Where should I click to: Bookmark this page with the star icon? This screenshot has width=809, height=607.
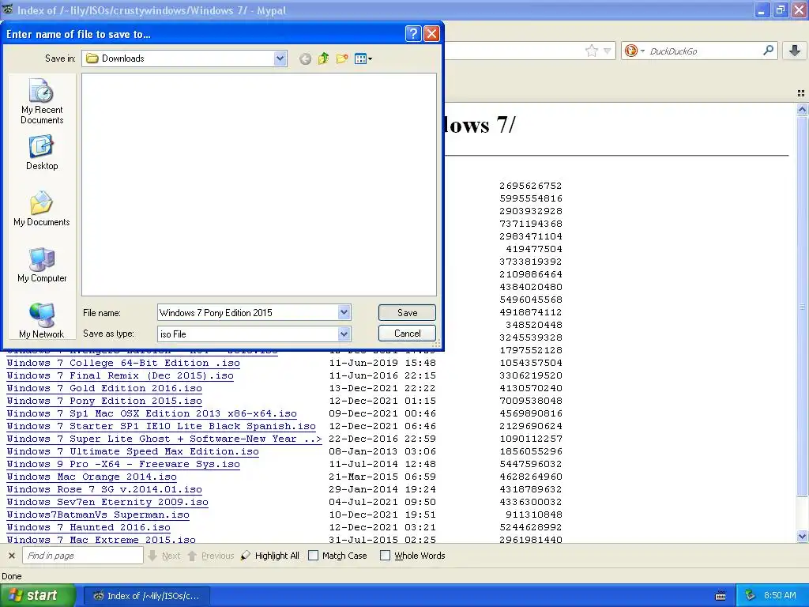coord(591,51)
